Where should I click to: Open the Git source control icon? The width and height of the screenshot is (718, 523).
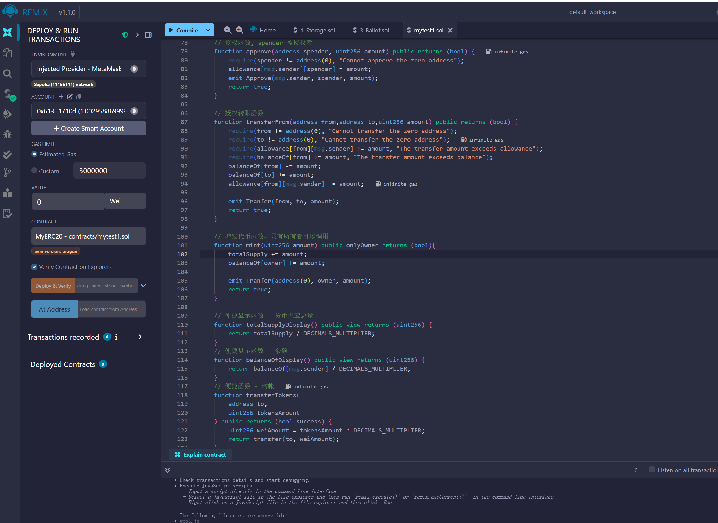[x=8, y=172]
